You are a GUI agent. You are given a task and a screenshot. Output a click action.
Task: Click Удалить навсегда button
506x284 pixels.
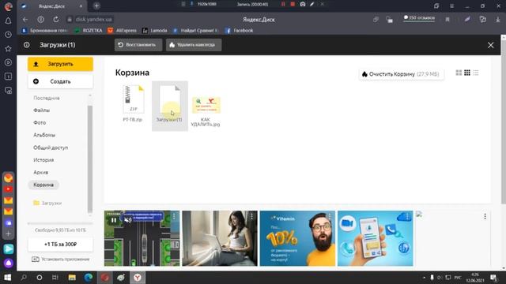(194, 45)
